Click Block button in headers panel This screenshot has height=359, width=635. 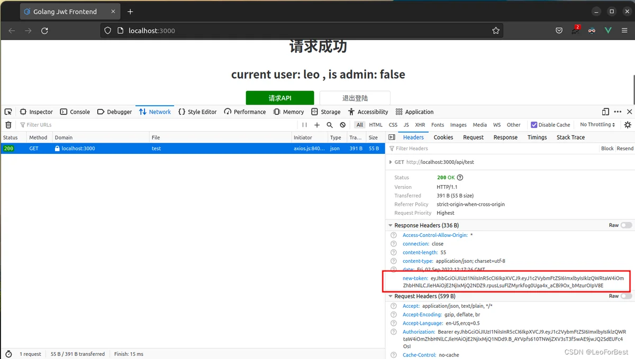607,149
